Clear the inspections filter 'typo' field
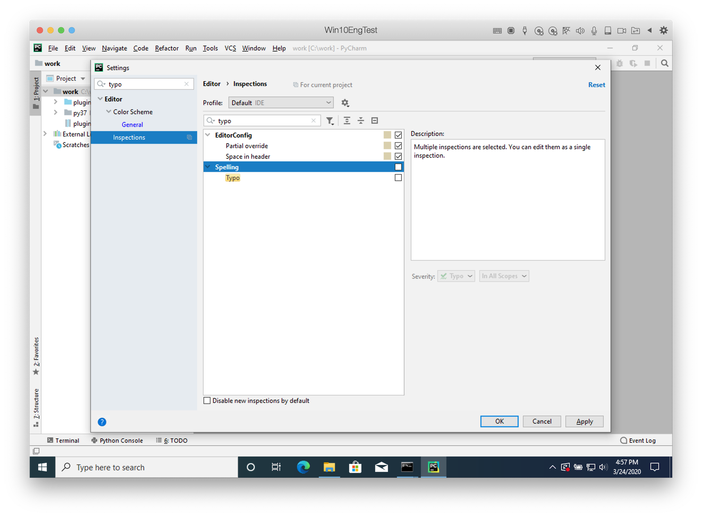This screenshot has width=702, height=517. 314,120
